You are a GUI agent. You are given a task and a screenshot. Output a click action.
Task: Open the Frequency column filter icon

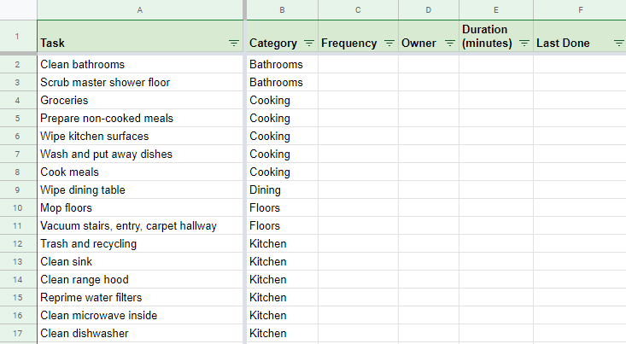389,43
